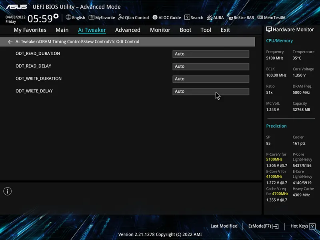Click the 5100 MHz frequency value
The image size is (320, 240).
[x=274, y=58]
